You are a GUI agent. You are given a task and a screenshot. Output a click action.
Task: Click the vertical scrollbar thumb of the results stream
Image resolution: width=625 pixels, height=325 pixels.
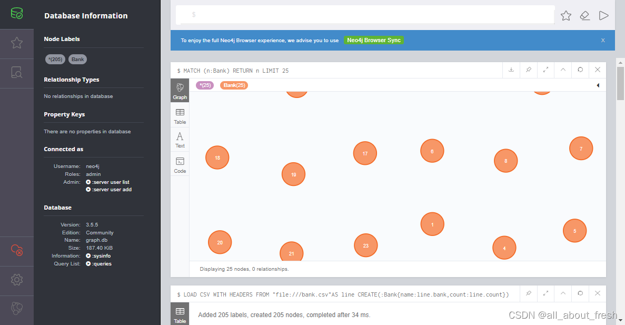pos(620,83)
